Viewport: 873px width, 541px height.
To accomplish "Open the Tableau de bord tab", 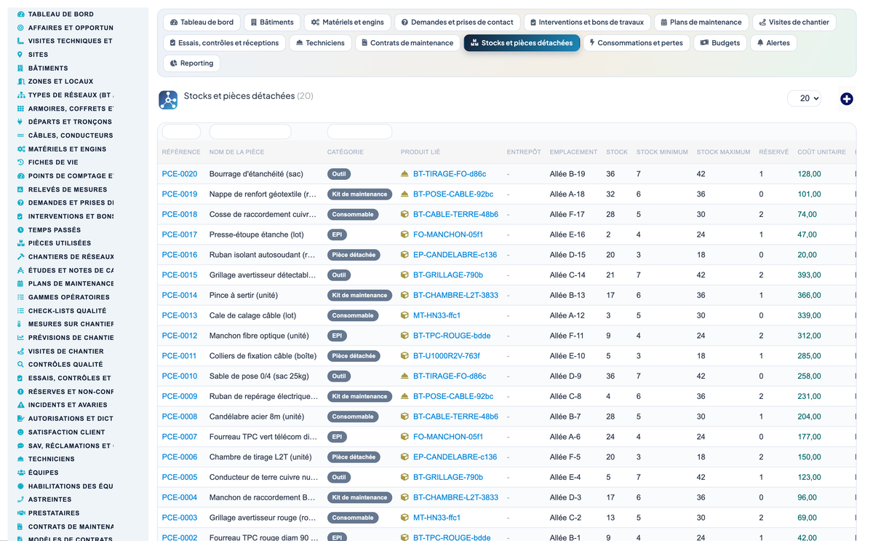I will (x=202, y=23).
